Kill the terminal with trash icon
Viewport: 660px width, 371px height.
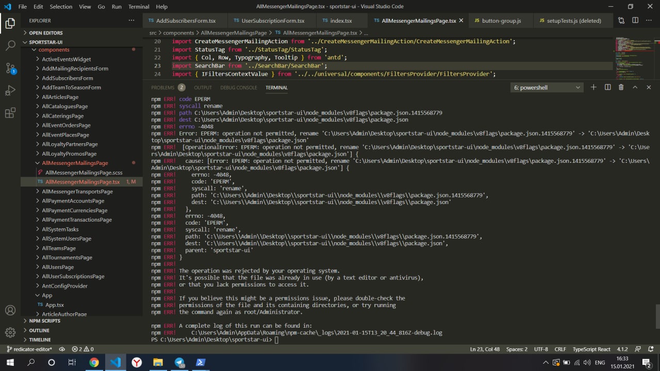pos(621,88)
